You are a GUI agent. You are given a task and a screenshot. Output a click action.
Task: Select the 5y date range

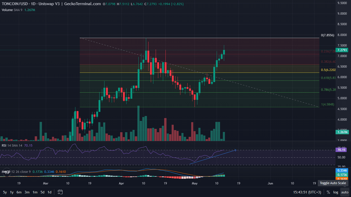[x=5, y=192]
